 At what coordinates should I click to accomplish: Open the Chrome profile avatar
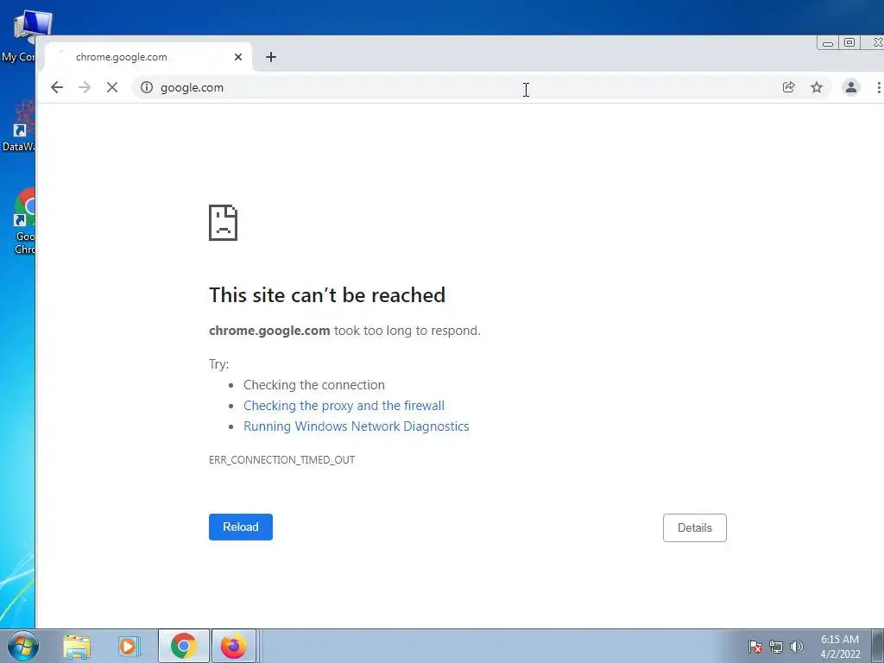pos(850,87)
